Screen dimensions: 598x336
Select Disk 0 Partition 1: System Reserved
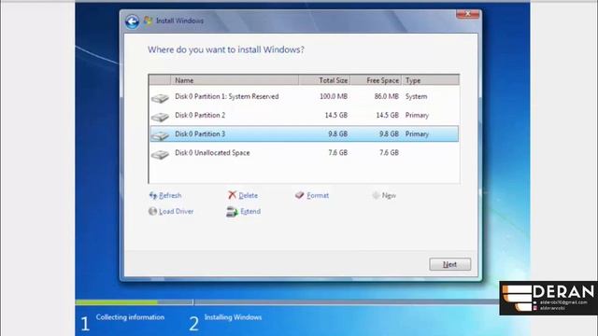(305, 97)
